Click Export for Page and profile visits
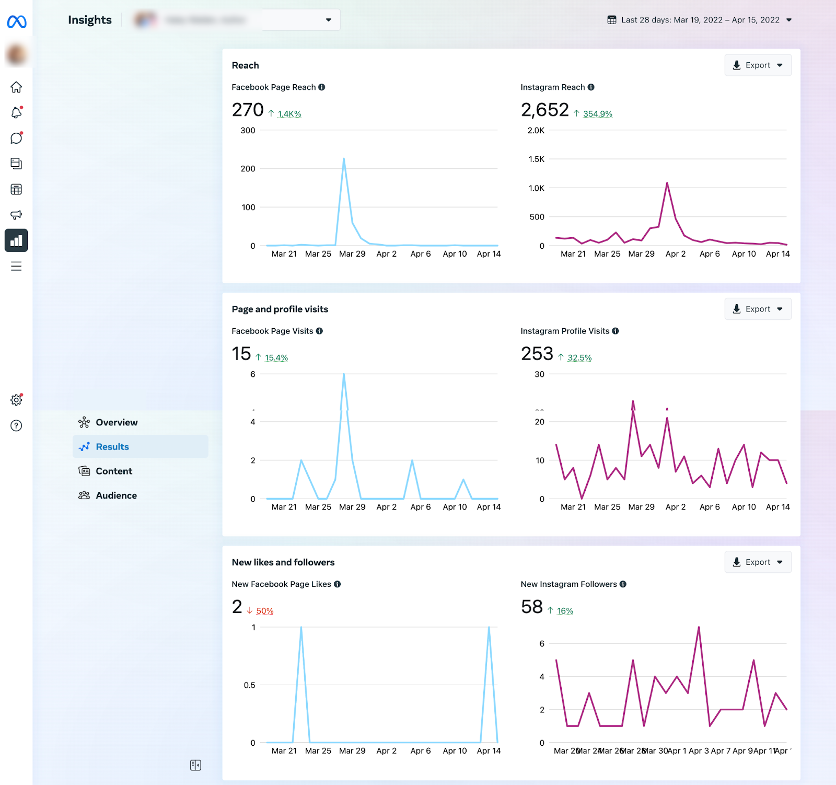Viewport: 836px width, 785px height. click(x=758, y=309)
